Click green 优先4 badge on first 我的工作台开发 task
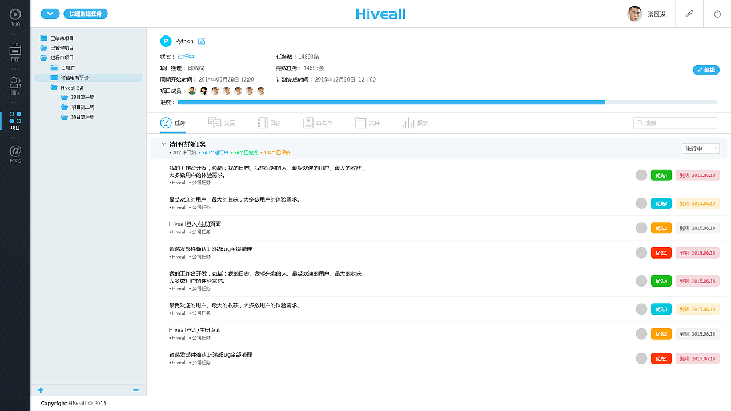This screenshot has height=411, width=731. click(661, 175)
